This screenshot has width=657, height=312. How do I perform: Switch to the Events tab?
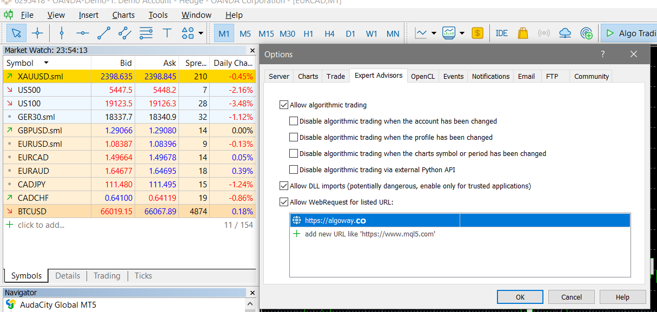click(454, 77)
